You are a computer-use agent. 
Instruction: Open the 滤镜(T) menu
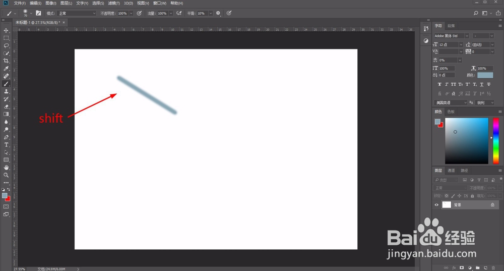point(114,3)
